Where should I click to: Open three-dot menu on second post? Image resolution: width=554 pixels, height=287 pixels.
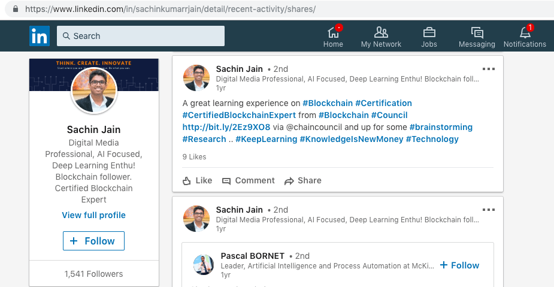coord(489,210)
